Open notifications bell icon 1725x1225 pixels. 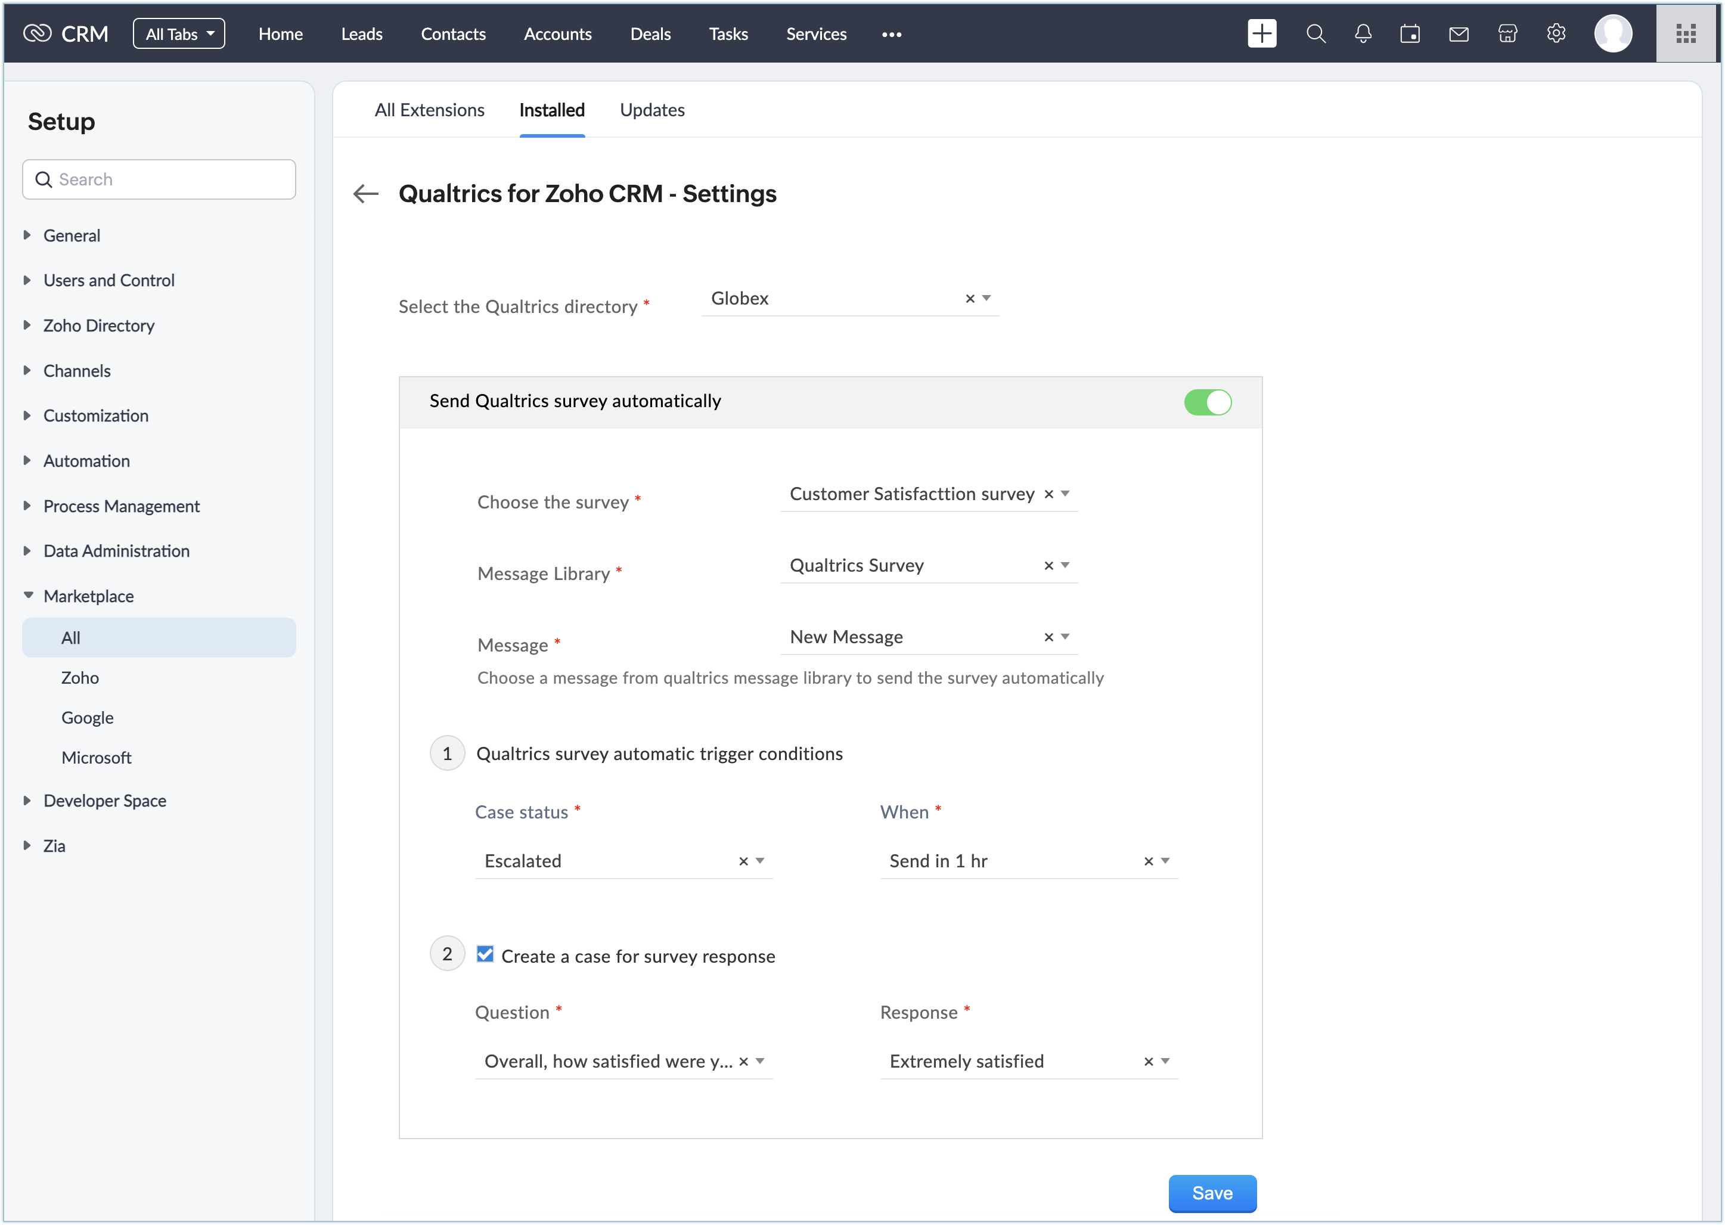point(1362,34)
